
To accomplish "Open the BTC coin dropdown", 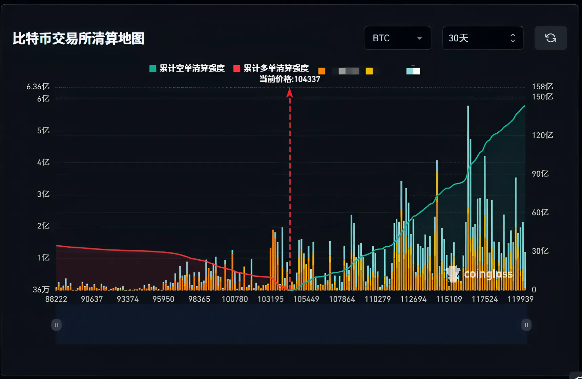I will pos(397,38).
